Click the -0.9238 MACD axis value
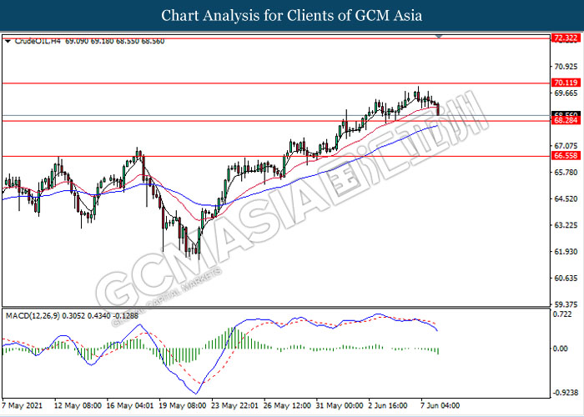The image size is (584, 417). (x=566, y=393)
